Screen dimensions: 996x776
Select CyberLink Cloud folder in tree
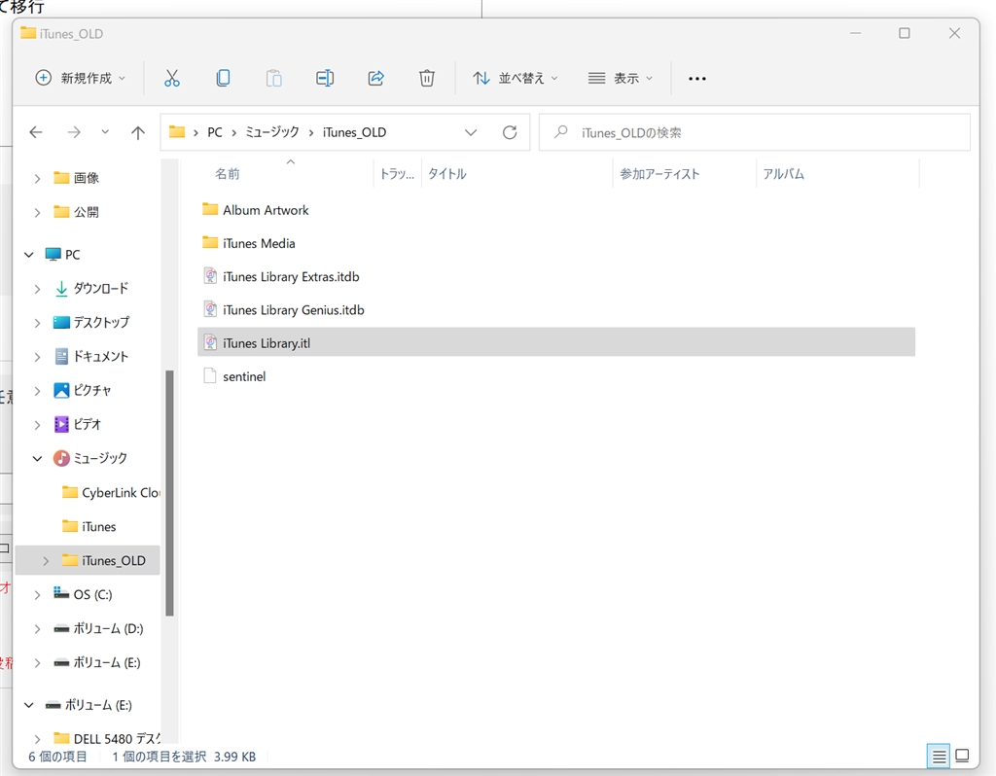[121, 492]
